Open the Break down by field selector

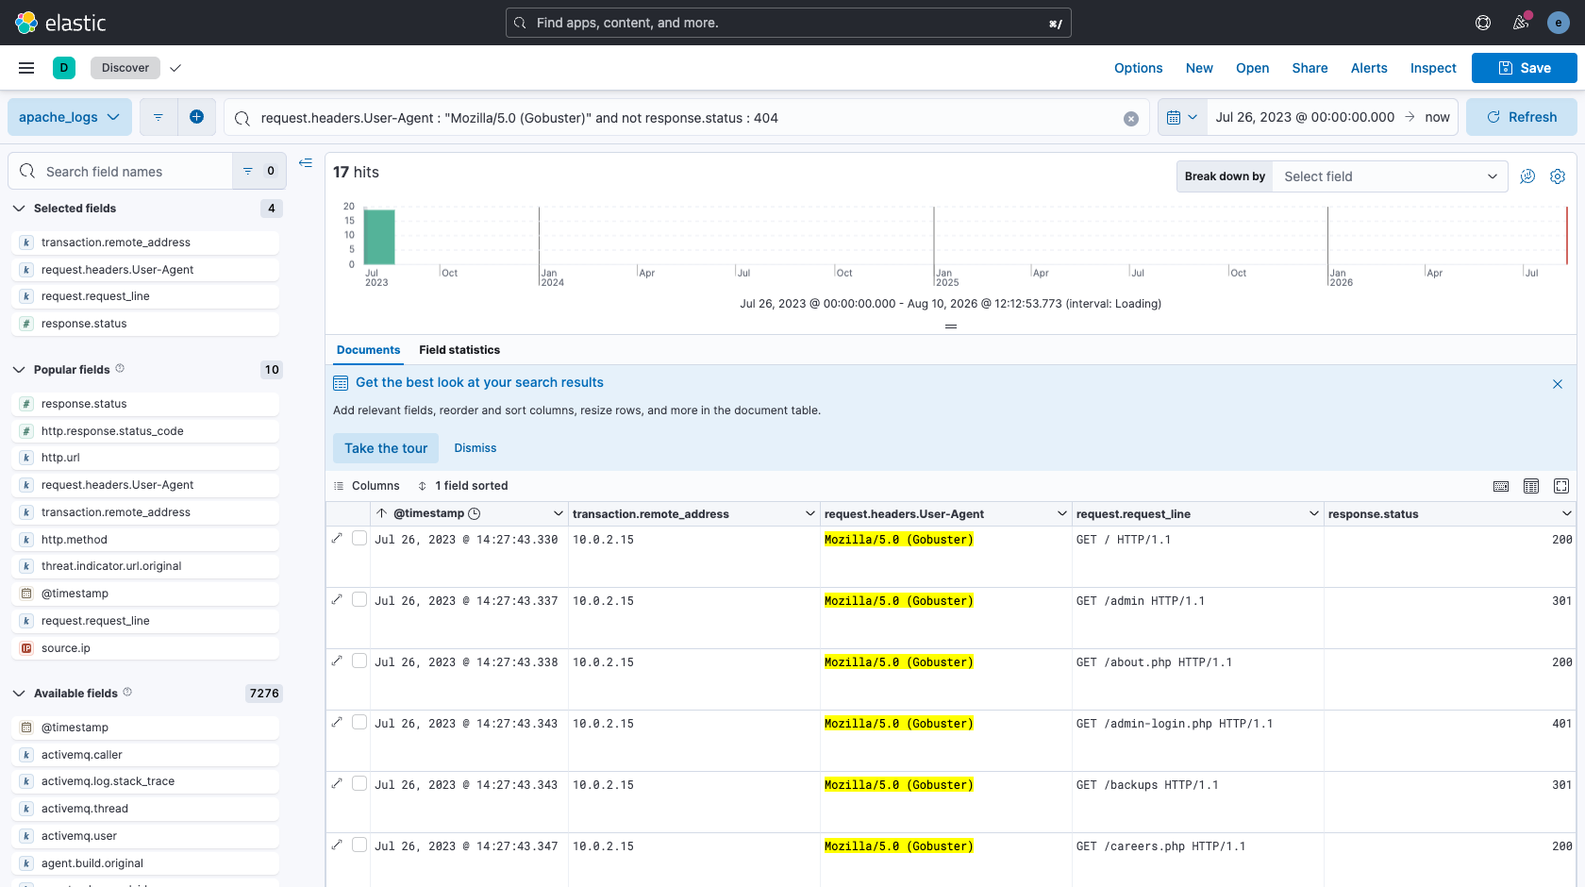[1390, 176]
